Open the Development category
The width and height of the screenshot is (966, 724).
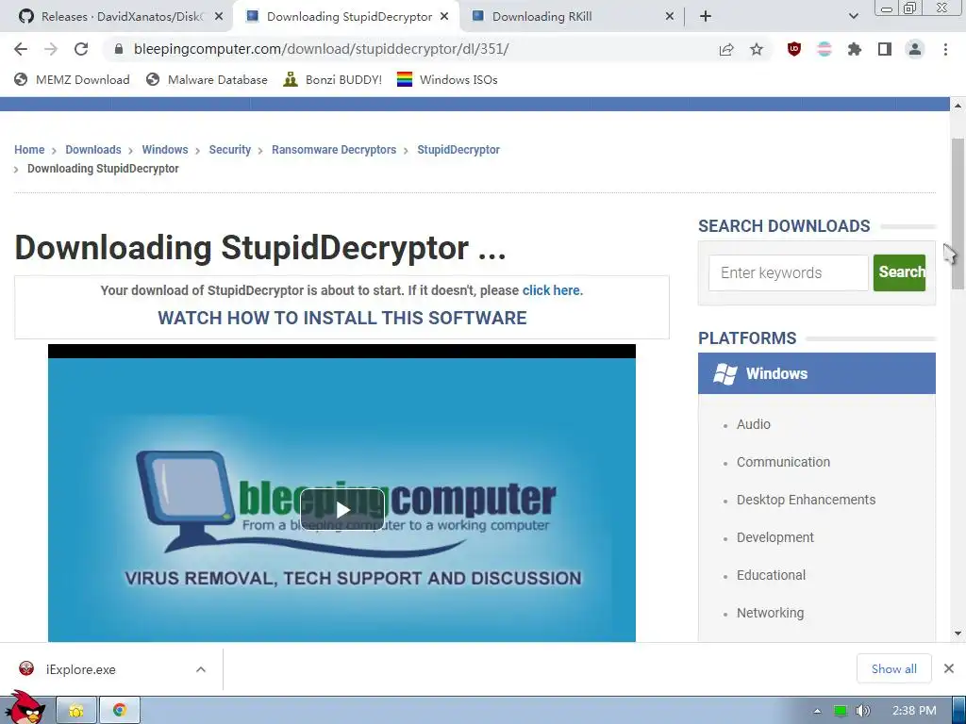click(775, 537)
